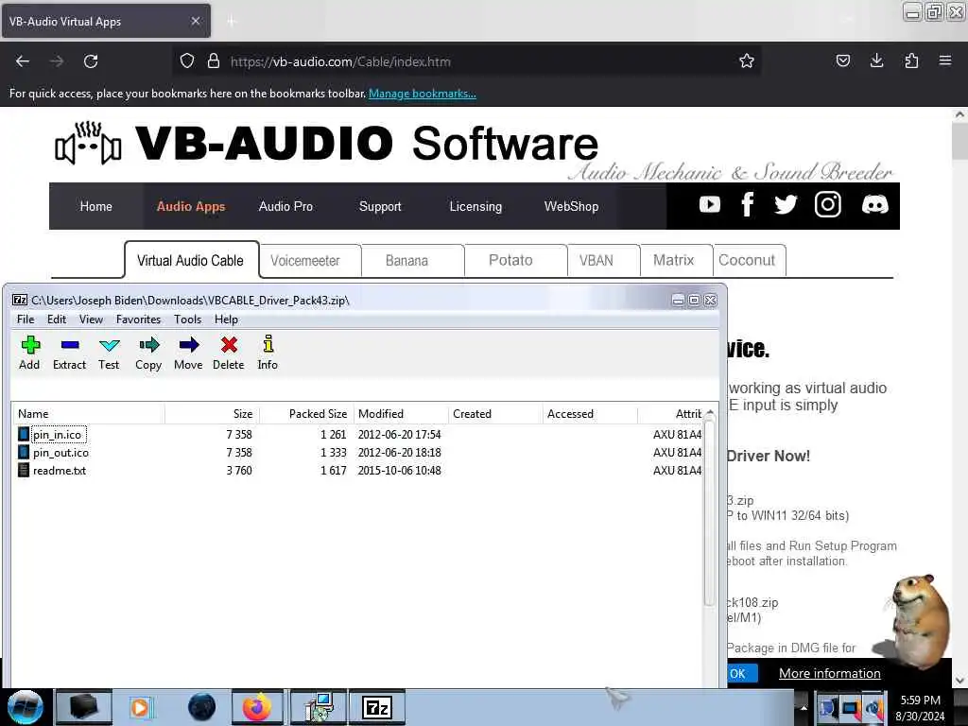Open the Firefox extensions menu
Viewport: 968px width, 726px height.
(911, 60)
